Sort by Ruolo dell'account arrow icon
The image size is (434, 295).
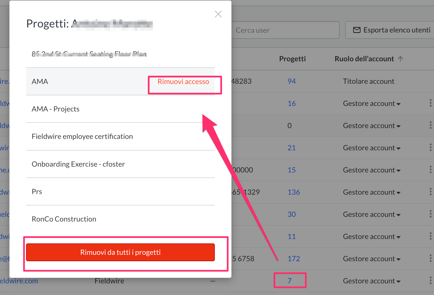pyautogui.click(x=400, y=59)
